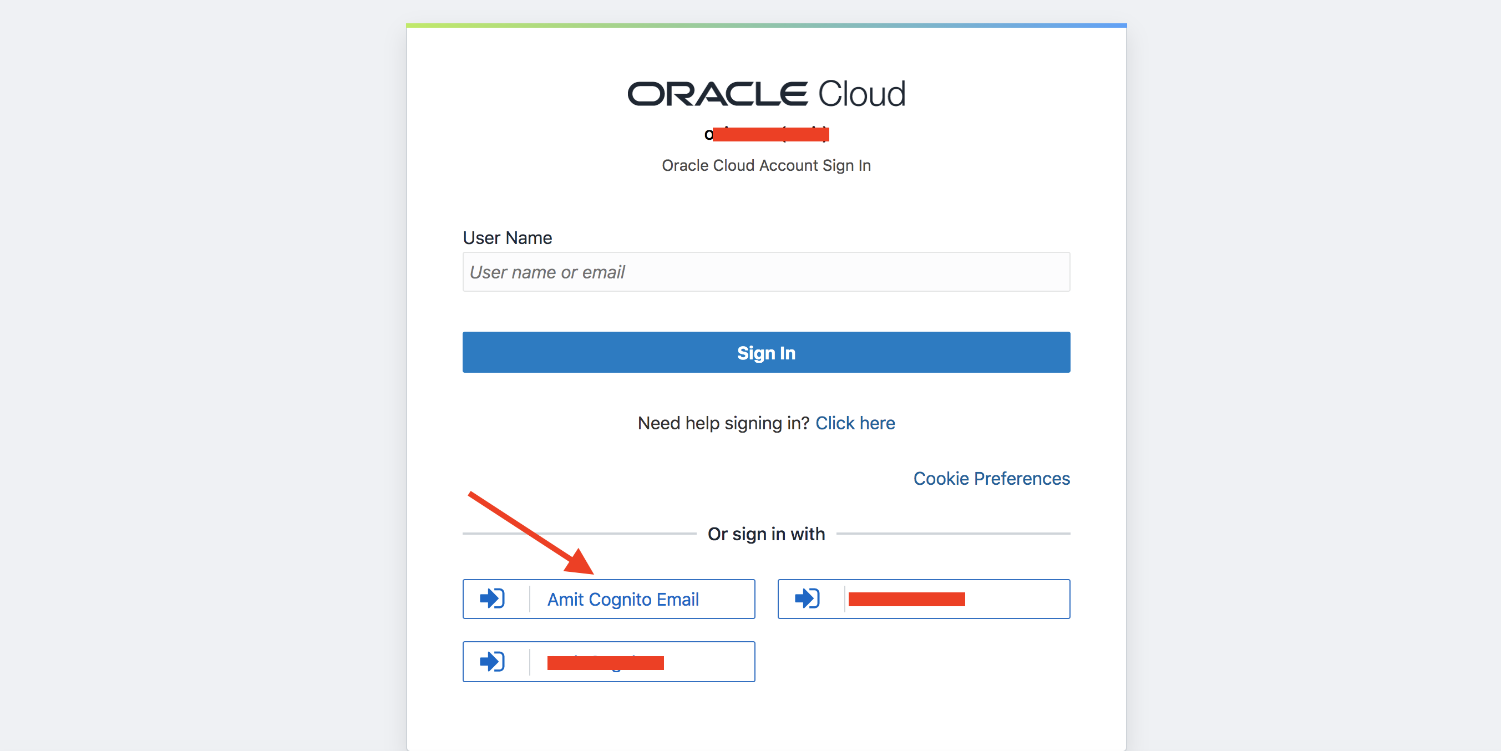The height and width of the screenshot is (751, 1501).
Task: Open the 'Click here' help link
Action: [x=855, y=423]
